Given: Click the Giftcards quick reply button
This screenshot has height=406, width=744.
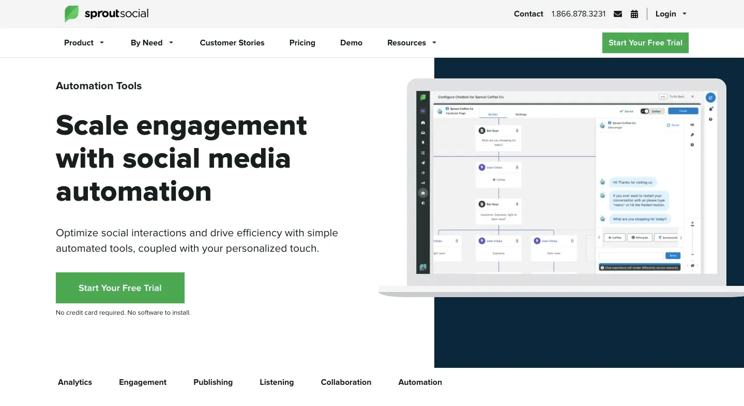Looking at the screenshot, I should (640, 238).
